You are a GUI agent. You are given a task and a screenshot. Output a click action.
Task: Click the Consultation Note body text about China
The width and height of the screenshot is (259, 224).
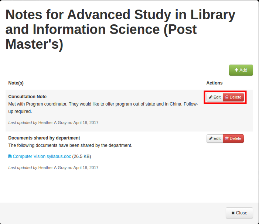pos(103,108)
